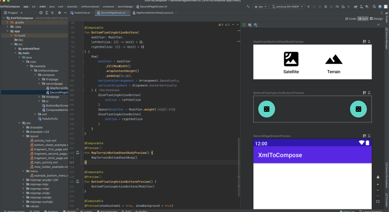Attach debugger to Android process icon
This screenshot has height=212, width=389.
[343, 7]
